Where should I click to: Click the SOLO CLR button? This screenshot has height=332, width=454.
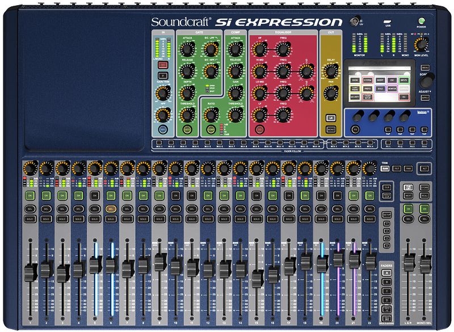[386, 196]
